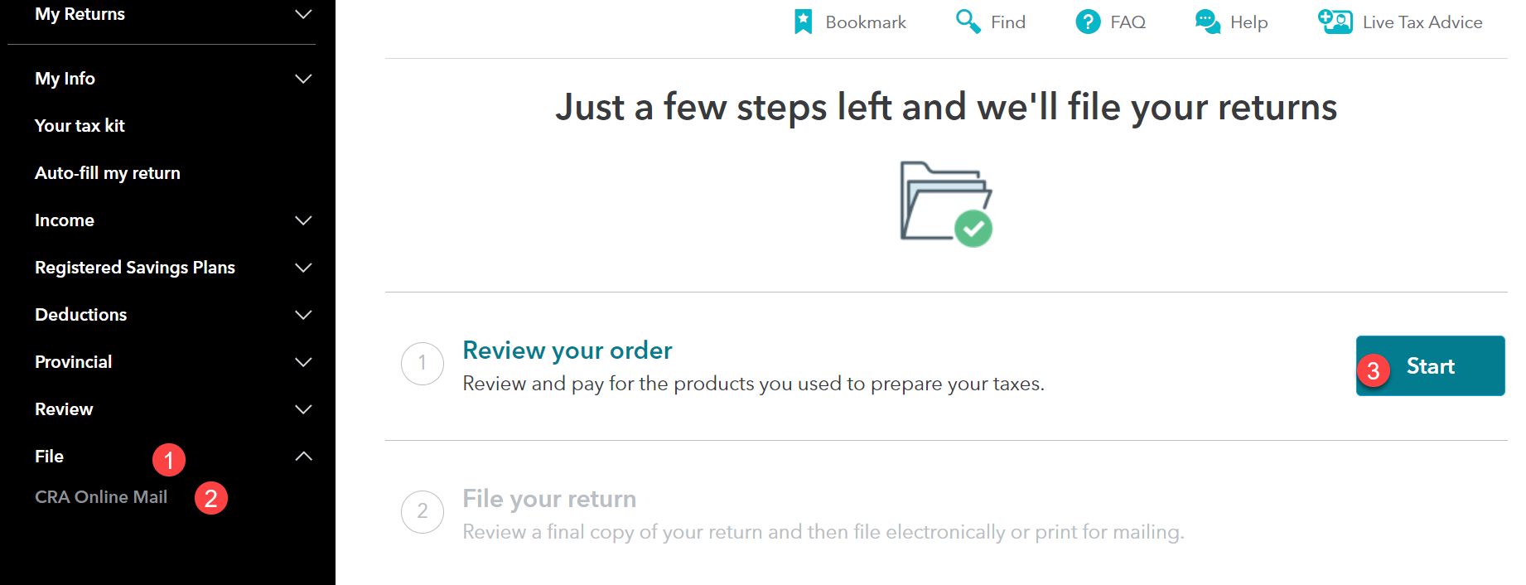Click the folder with checkmark icon
This screenshot has width=1526, height=585.
946,204
